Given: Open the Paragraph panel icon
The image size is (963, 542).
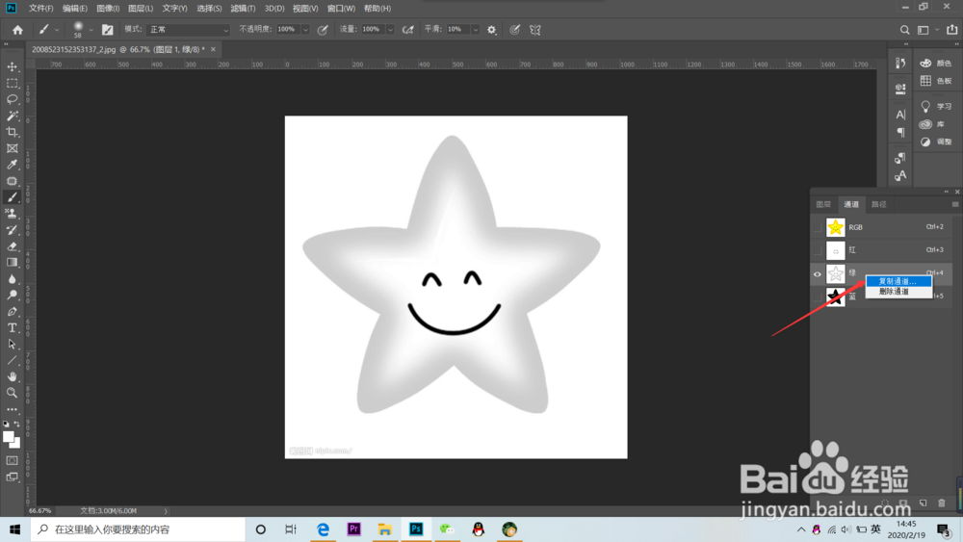Looking at the screenshot, I should pos(900,132).
